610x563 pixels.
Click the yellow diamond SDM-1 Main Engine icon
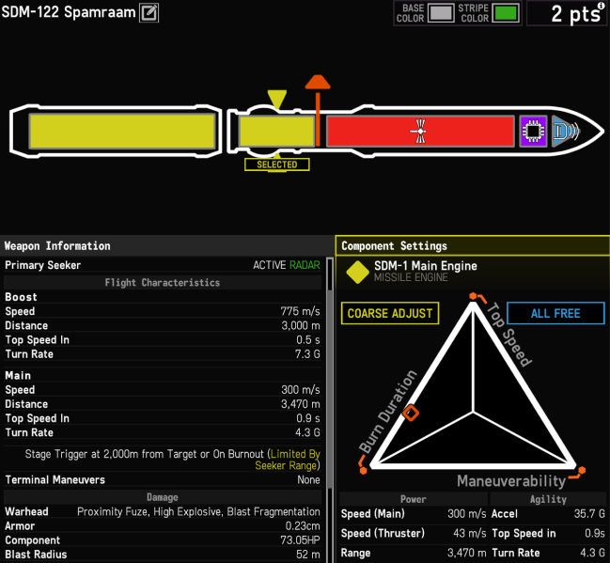point(357,272)
